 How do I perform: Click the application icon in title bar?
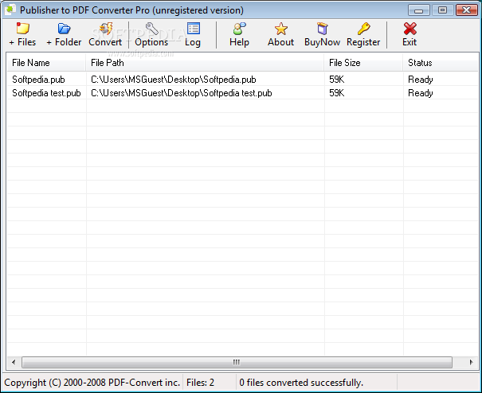click(x=10, y=10)
